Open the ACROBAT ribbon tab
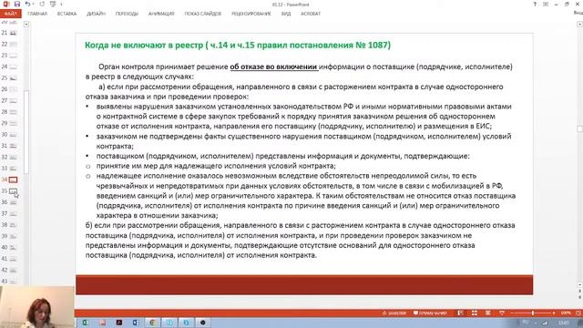 311,14
